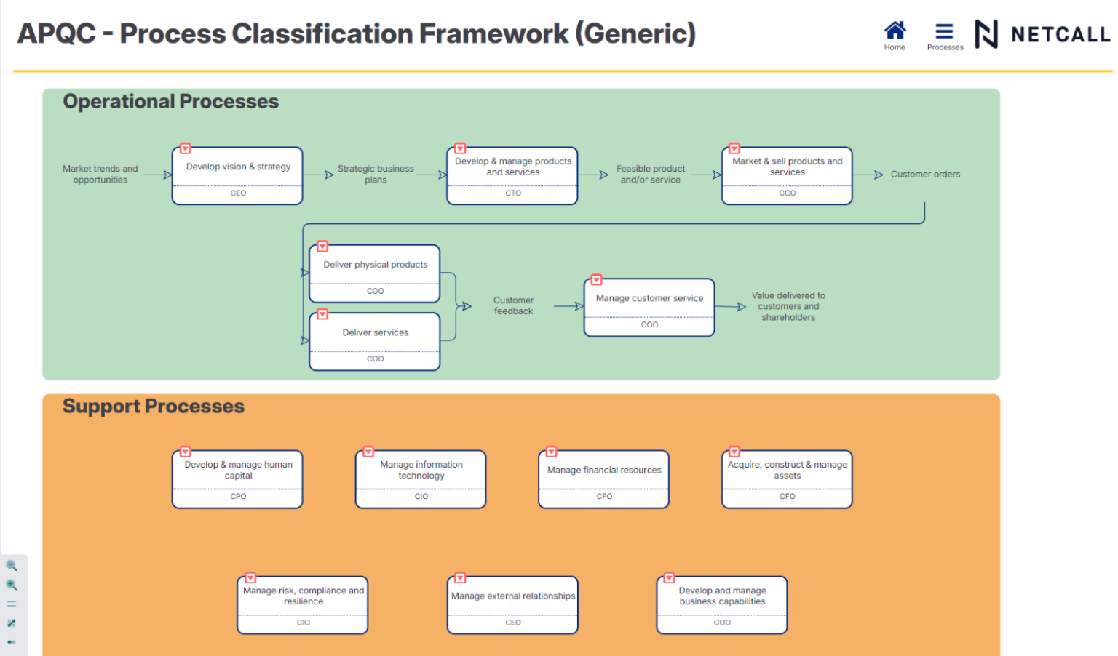The height and width of the screenshot is (656, 1118).
Task: Toggle drill-down marker on Deliver services
Action: (x=322, y=314)
